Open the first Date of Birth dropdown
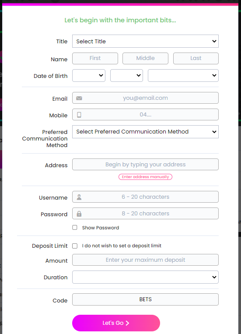The image size is (241, 334). tap(89, 75)
